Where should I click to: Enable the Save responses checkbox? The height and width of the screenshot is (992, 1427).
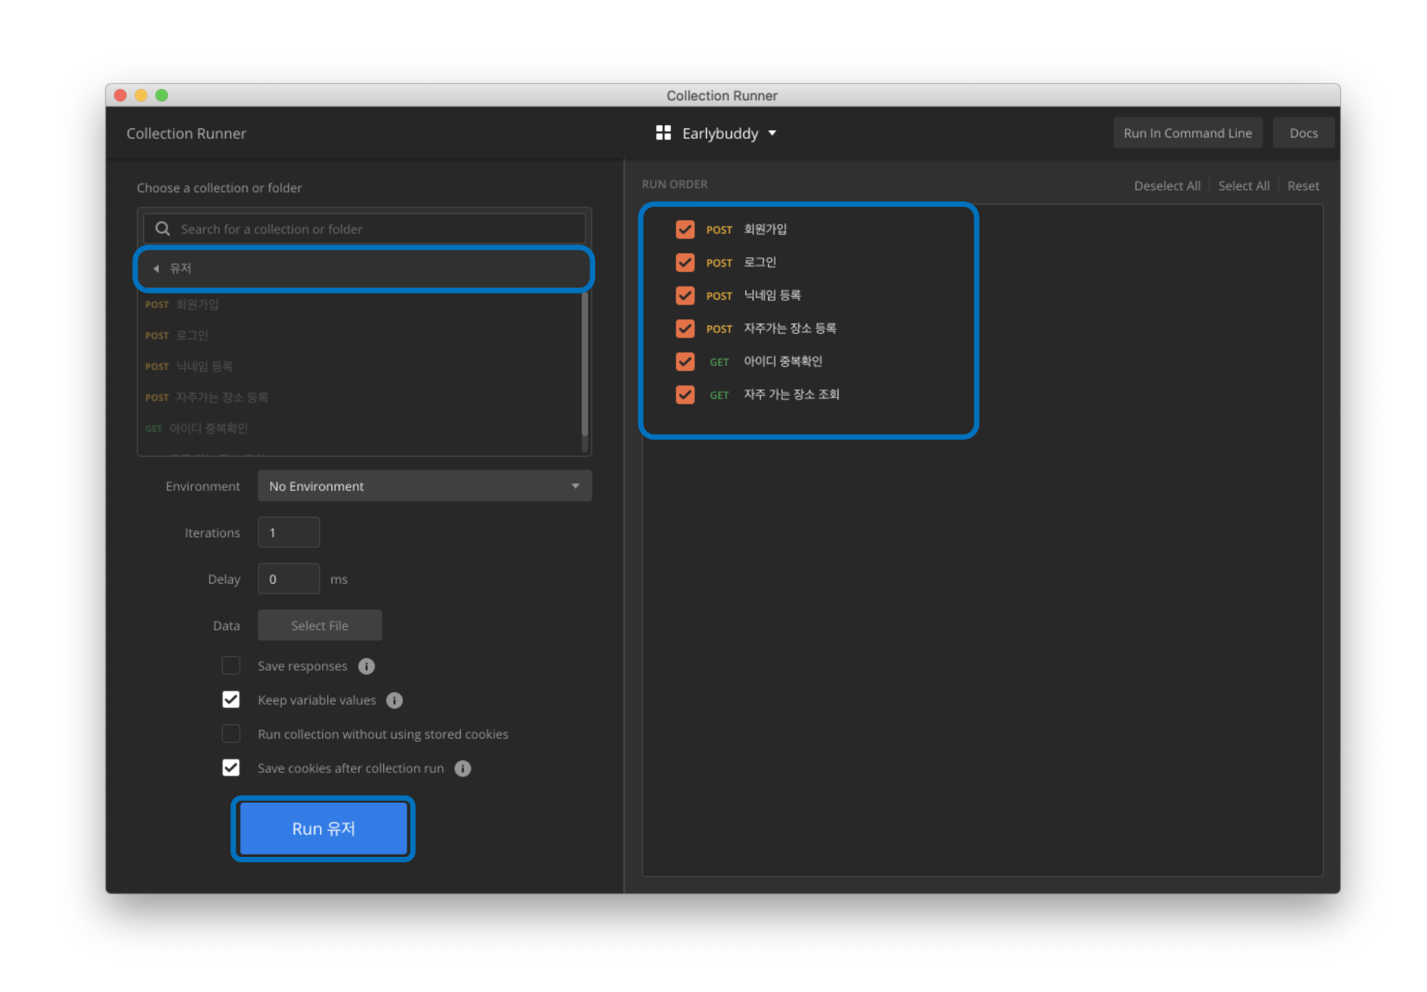[231, 665]
